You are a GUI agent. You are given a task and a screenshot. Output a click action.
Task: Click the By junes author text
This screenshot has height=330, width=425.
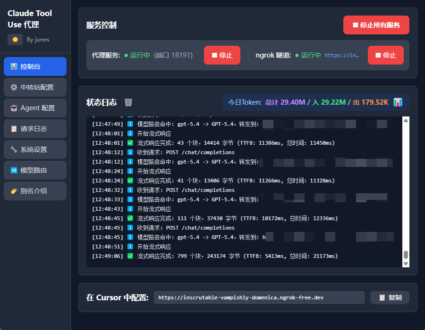(38, 40)
